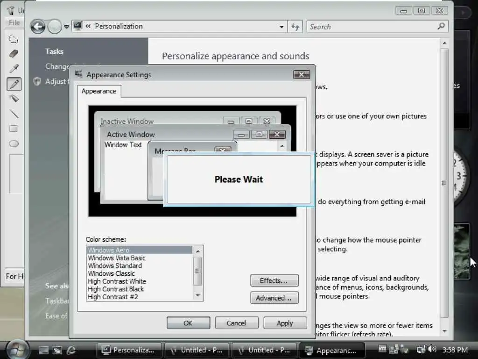Click the Personalization address bar icon
The width and height of the screenshot is (478, 359).
(x=78, y=26)
